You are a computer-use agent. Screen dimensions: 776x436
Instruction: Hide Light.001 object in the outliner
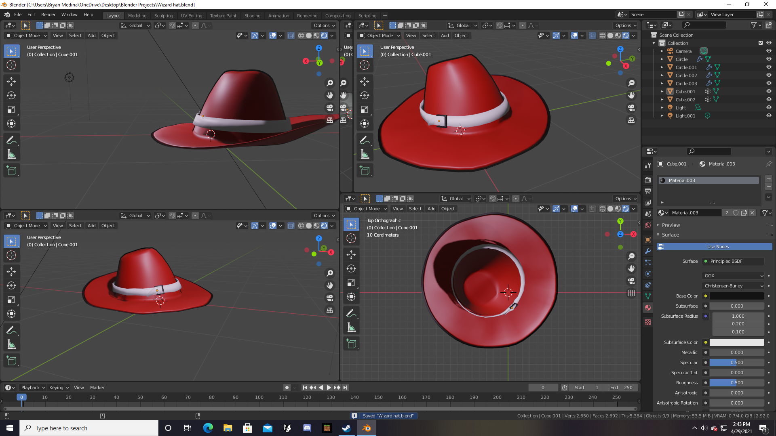[x=769, y=115]
